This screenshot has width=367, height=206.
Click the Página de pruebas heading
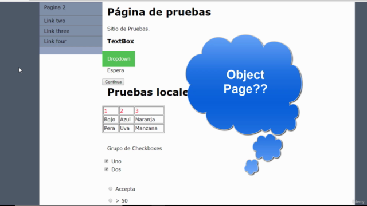point(159,12)
